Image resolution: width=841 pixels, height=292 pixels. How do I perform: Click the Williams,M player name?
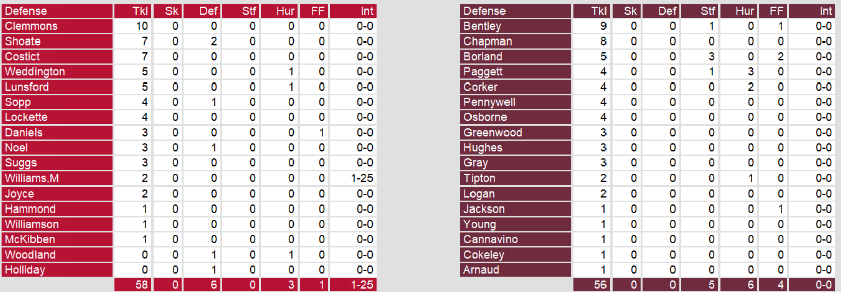coord(32,178)
